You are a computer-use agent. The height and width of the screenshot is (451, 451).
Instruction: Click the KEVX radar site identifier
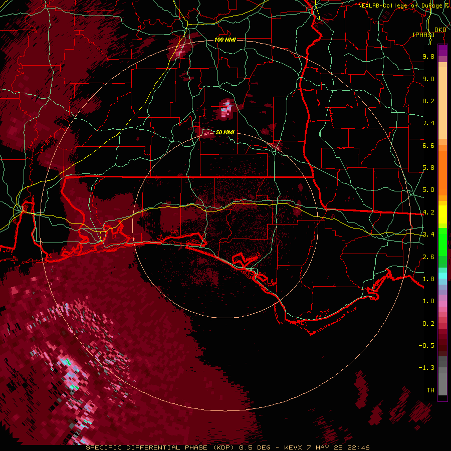pyautogui.click(x=293, y=447)
